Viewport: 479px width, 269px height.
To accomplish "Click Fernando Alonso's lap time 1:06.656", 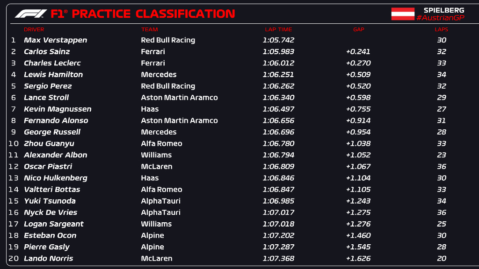I will 278,120.
